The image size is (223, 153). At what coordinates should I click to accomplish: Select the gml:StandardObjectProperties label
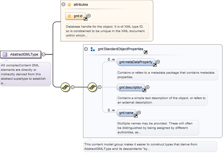click(x=120, y=49)
